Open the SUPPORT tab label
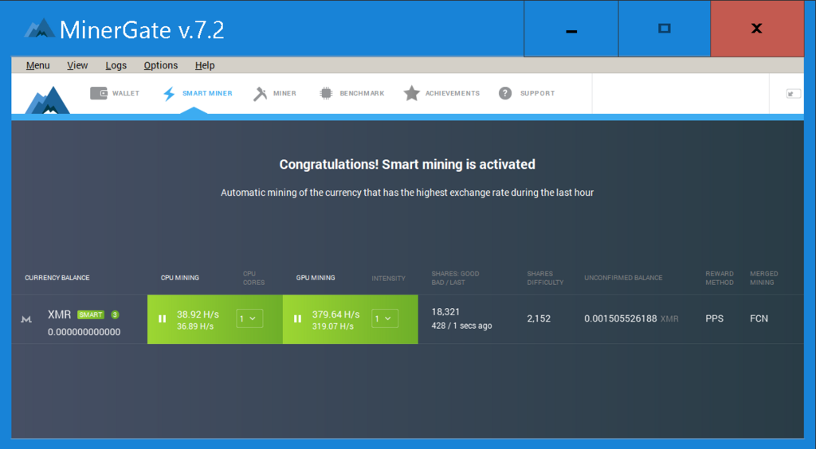The image size is (816, 449). click(x=538, y=94)
